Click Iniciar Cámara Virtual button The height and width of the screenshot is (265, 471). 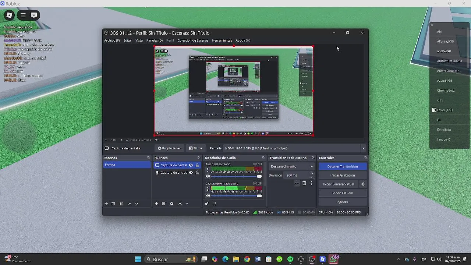pyautogui.click(x=339, y=184)
